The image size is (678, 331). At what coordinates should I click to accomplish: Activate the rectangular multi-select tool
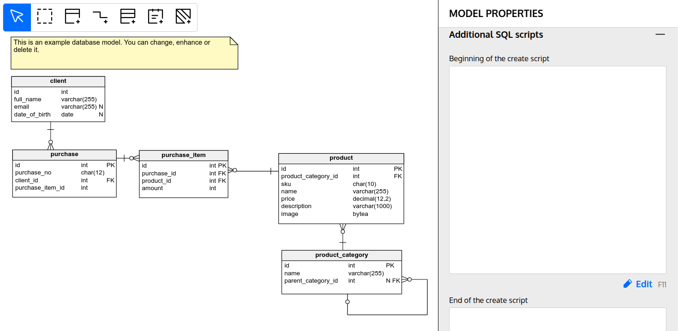(x=44, y=17)
